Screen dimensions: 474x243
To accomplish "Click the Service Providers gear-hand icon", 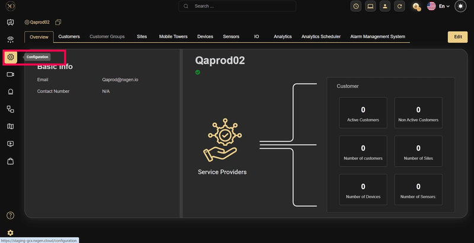I will point(223,140).
